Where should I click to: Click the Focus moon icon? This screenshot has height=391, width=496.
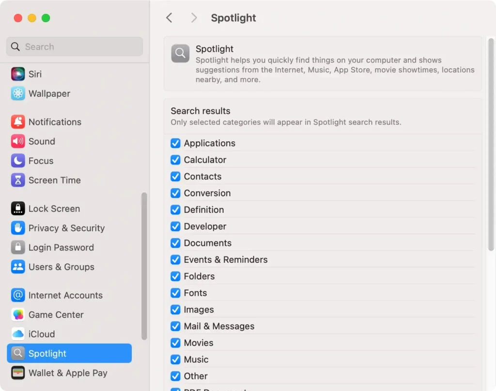click(18, 161)
